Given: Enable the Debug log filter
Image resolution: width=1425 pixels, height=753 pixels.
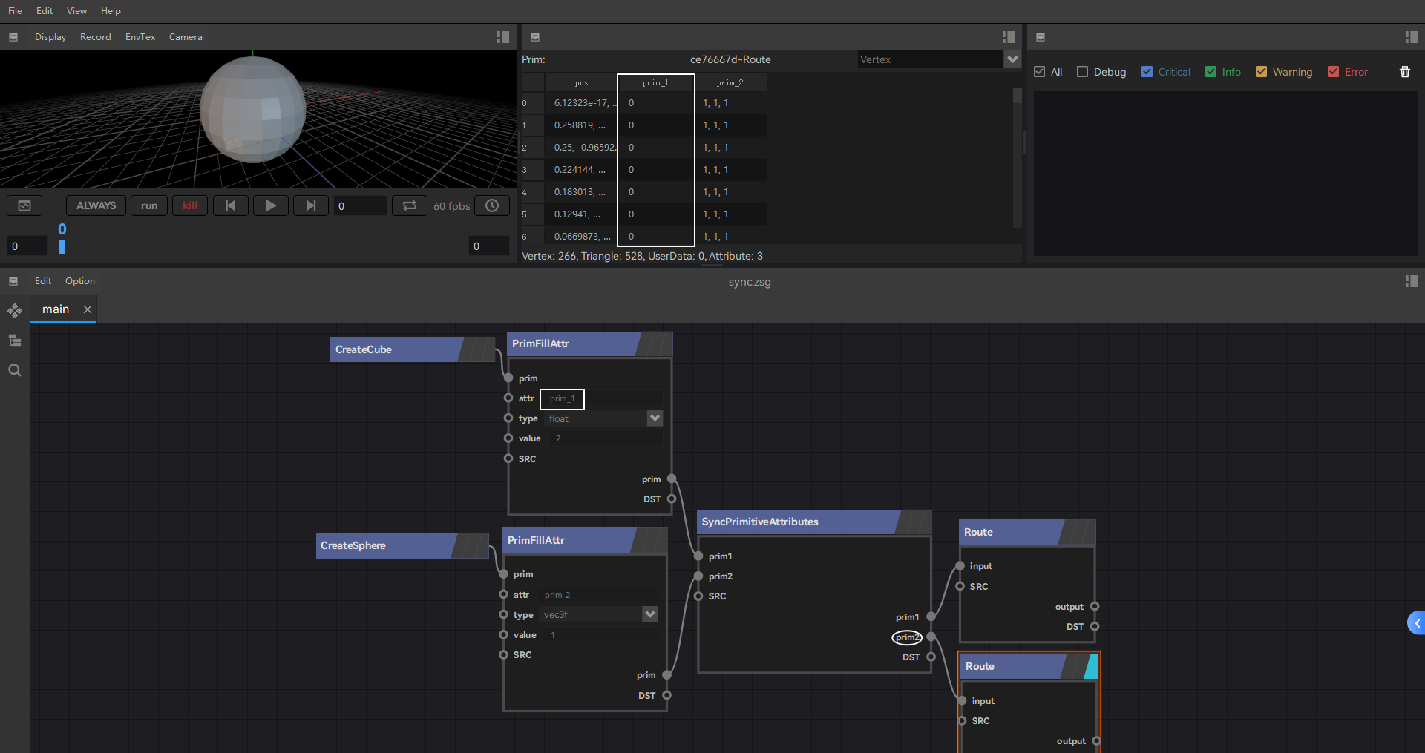Looking at the screenshot, I should 1082,72.
